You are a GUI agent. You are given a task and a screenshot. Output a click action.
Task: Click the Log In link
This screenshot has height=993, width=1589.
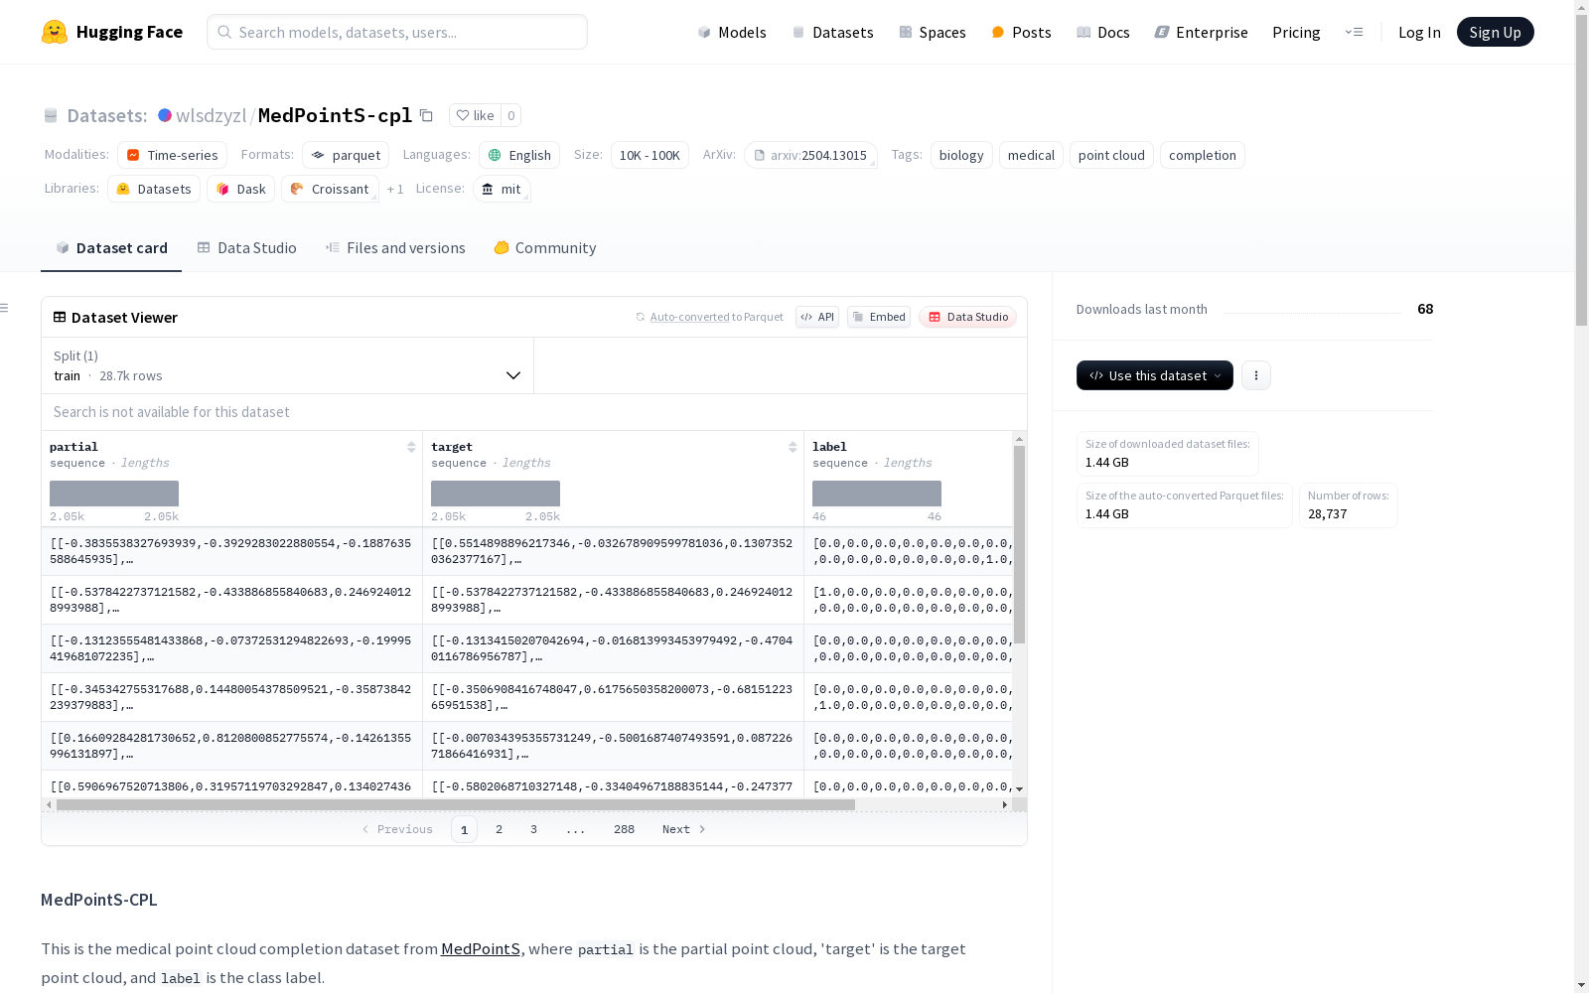(x=1419, y=32)
